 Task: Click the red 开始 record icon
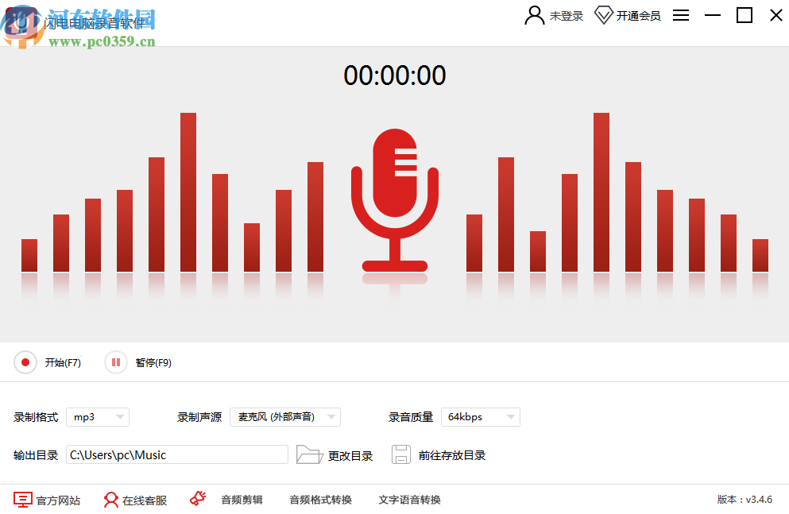coord(24,362)
